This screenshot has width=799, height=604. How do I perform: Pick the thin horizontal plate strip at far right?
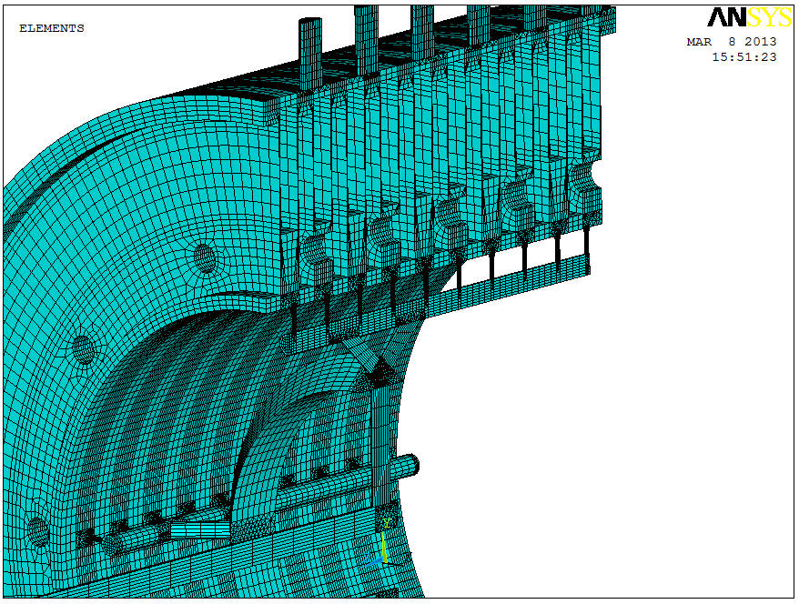(537, 274)
